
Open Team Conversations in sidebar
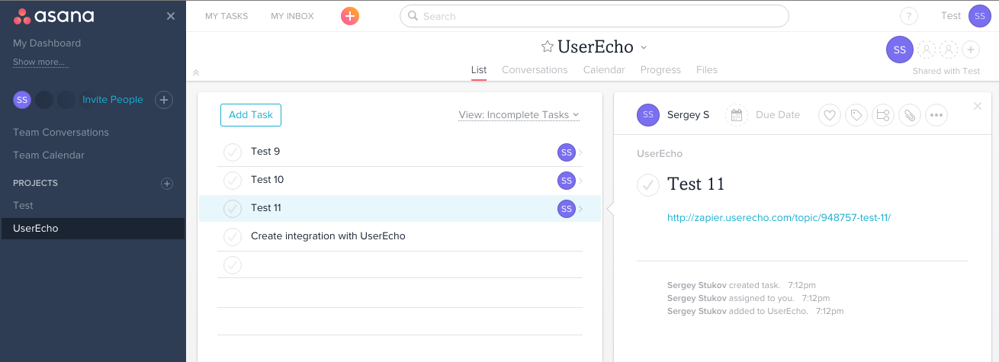click(x=61, y=132)
